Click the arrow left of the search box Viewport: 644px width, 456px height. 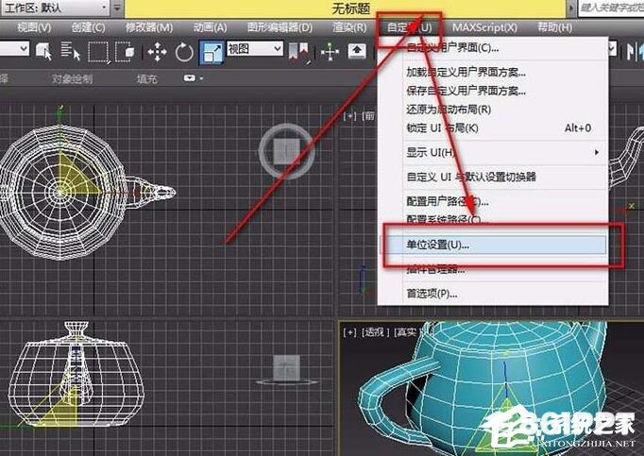click(x=571, y=8)
